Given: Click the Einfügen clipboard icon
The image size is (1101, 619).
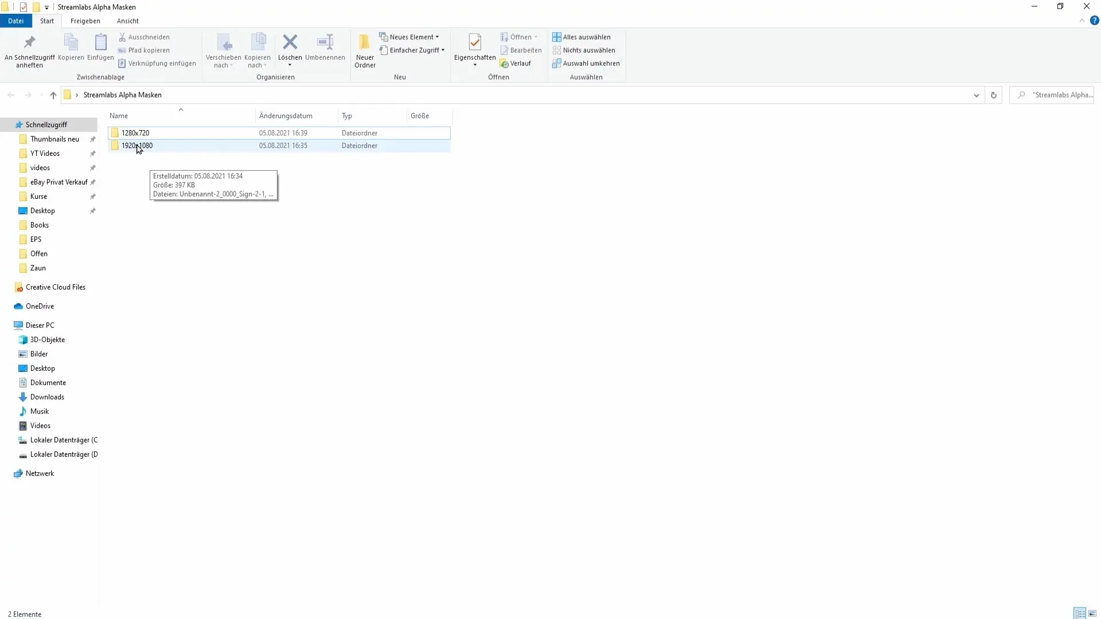Looking at the screenshot, I should [100, 47].
